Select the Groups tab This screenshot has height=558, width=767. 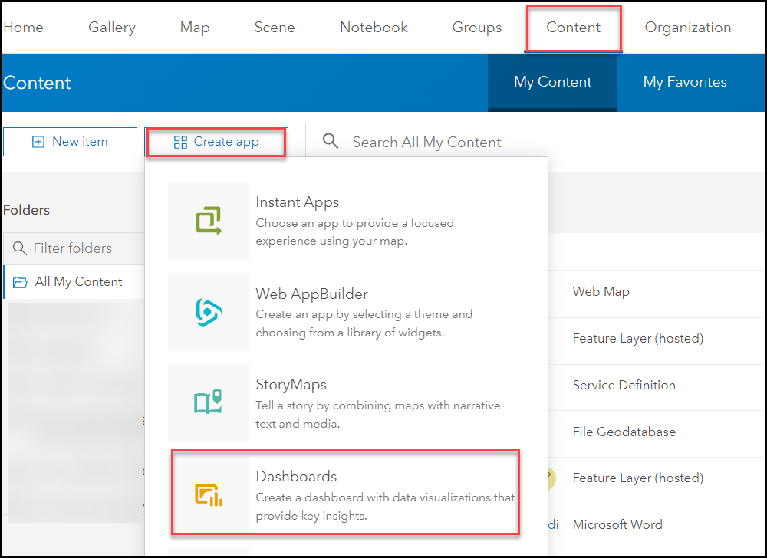(x=477, y=28)
